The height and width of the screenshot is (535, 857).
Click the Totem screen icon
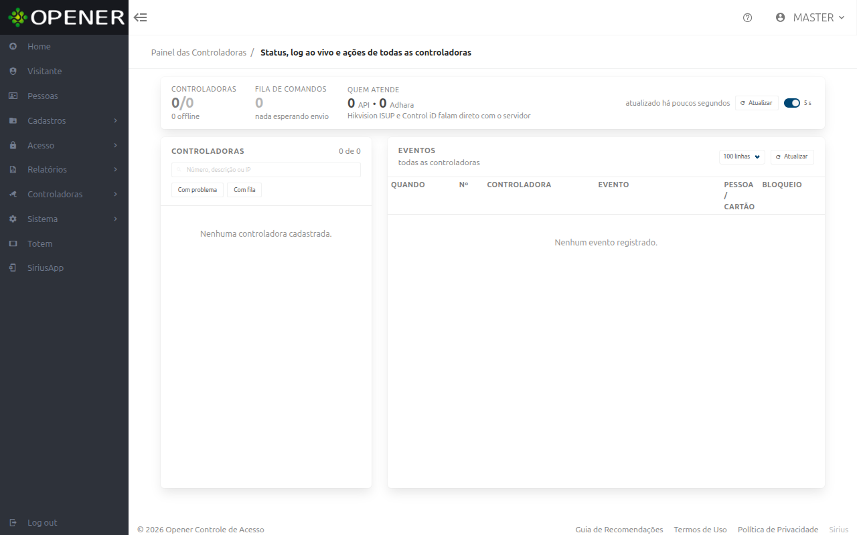pyautogui.click(x=13, y=244)
